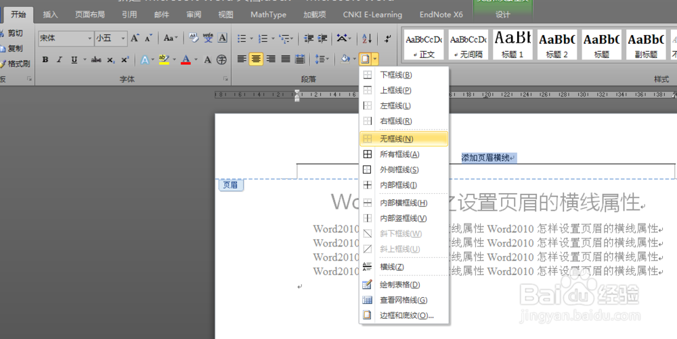The height and width of the screenshot is (339, 677).
Task: Toggle Bold formatting
Action: point(45,59)
